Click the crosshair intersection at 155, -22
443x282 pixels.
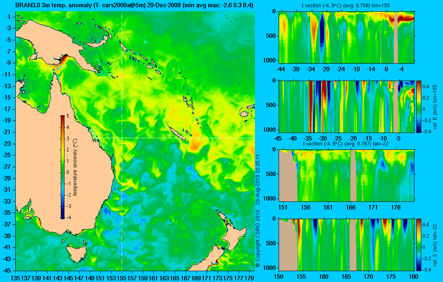(x=122, y=138)
